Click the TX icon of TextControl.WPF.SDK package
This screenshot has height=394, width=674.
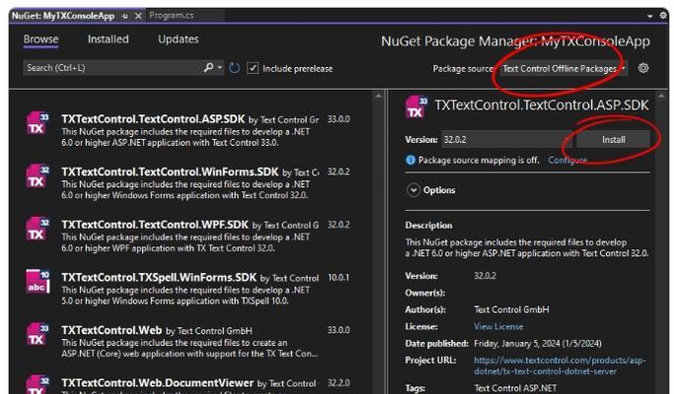click(x=37, y=229)
